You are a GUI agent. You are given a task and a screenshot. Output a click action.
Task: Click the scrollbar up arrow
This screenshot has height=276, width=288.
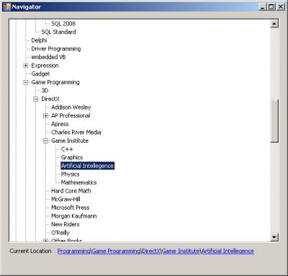[x=274, y=24]
